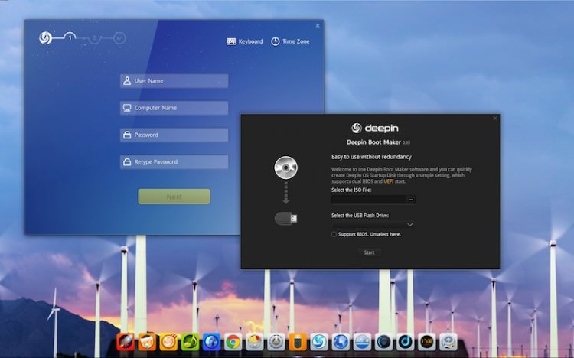
Task: Open the green music player dock icon
Action: click(x=190, y=342)
